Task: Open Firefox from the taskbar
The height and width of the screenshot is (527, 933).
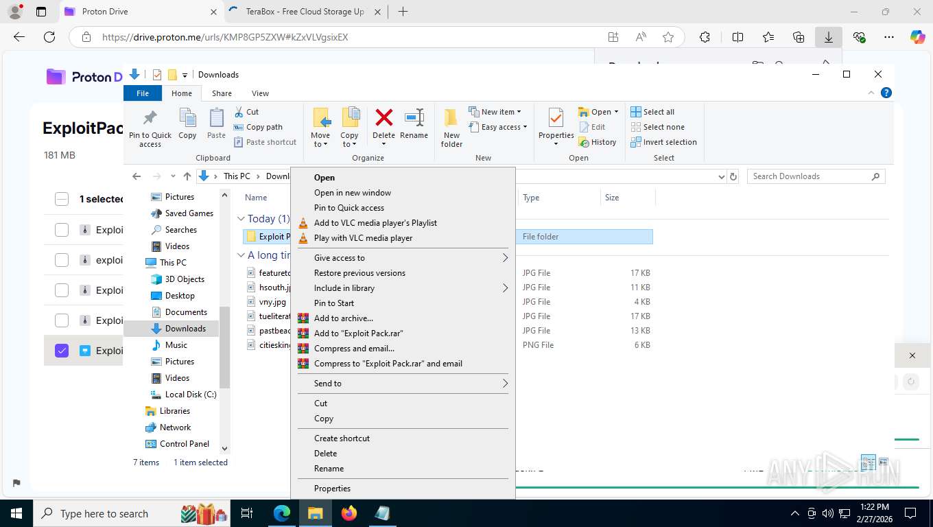Action: [349, 513]
